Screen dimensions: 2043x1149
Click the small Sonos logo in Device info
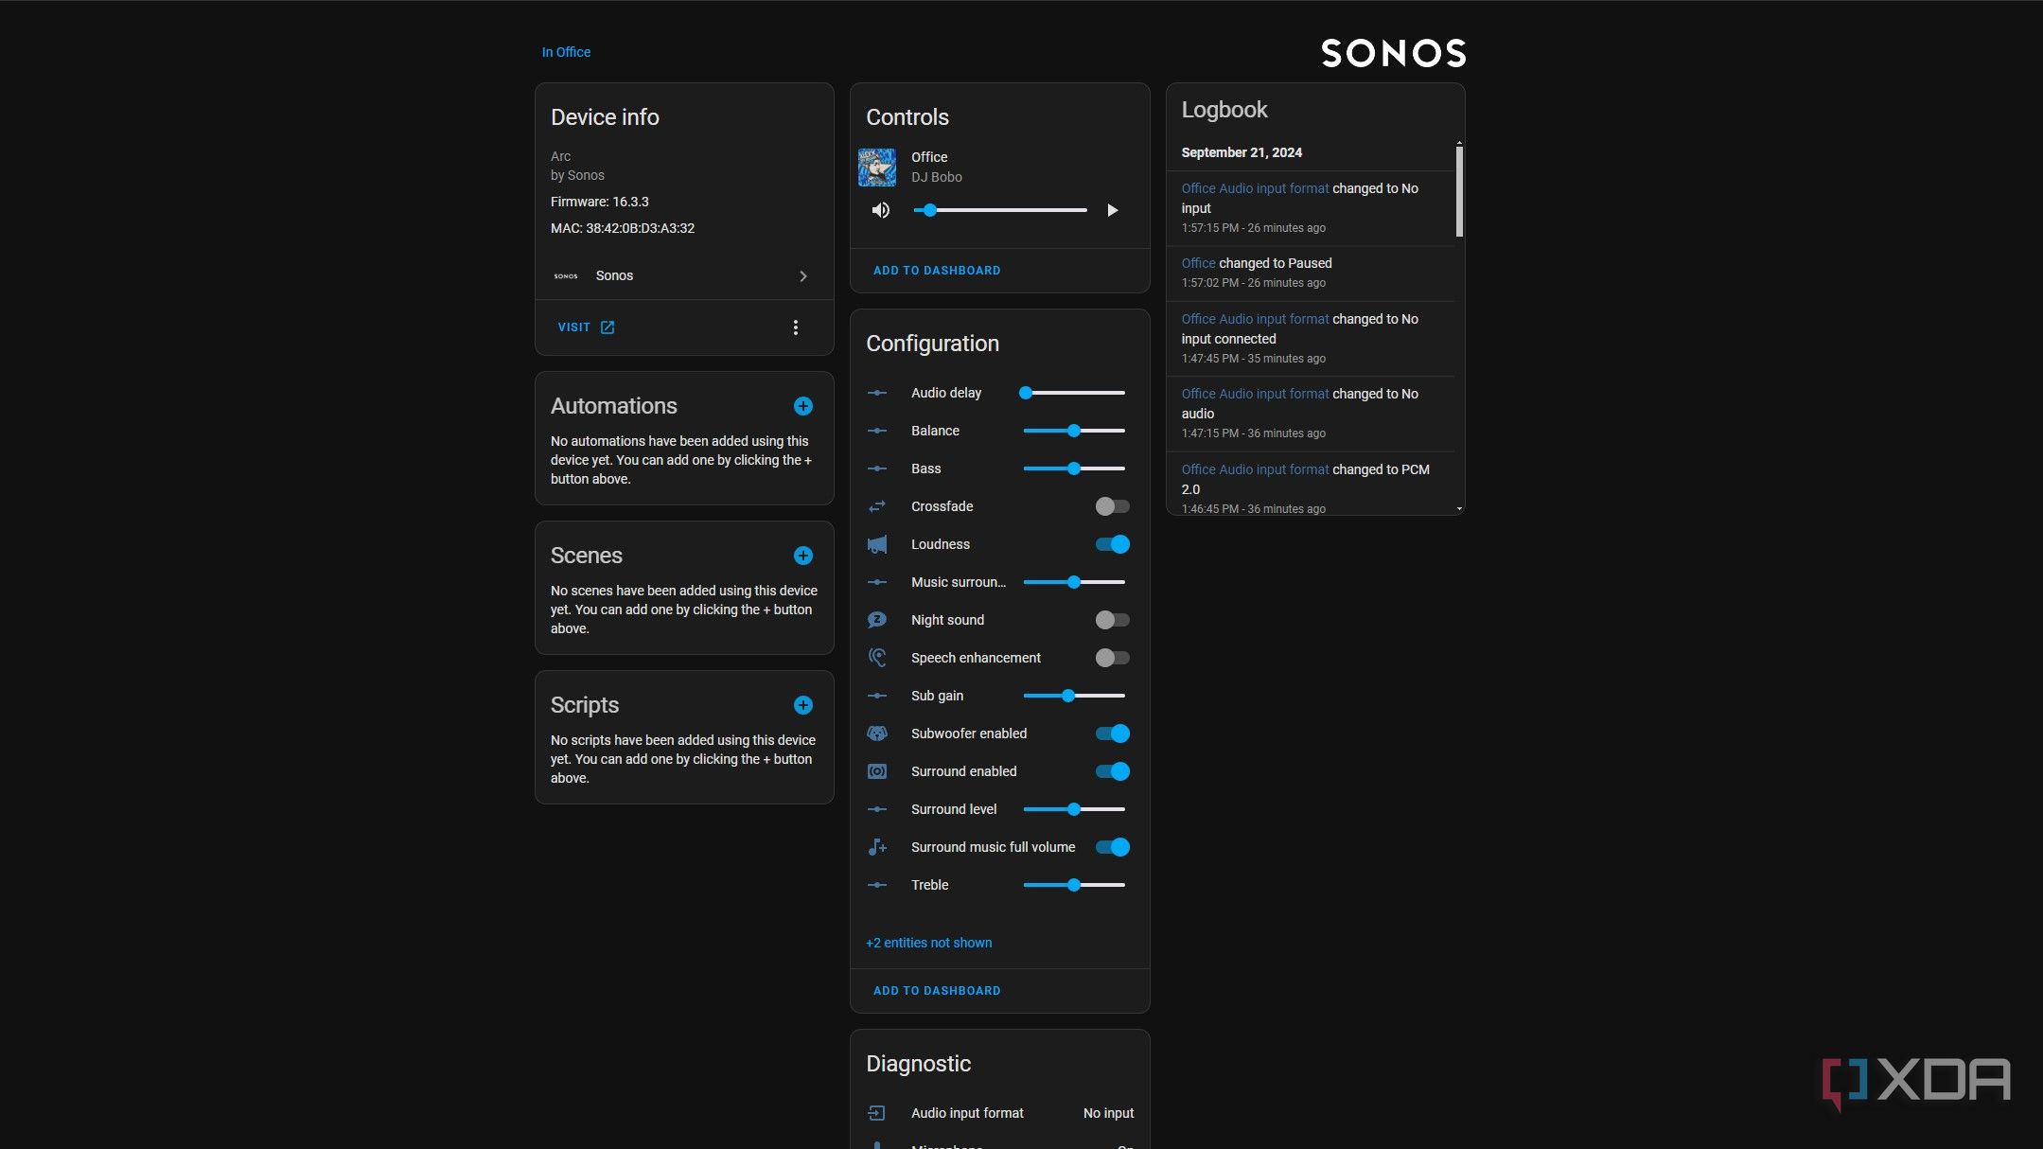[566, 276]
